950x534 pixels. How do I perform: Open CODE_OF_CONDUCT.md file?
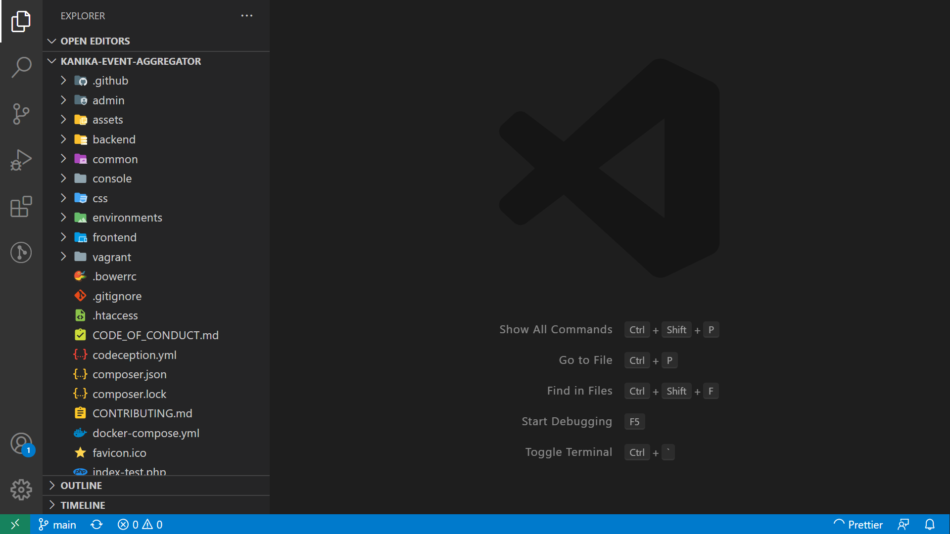[156, 335]
